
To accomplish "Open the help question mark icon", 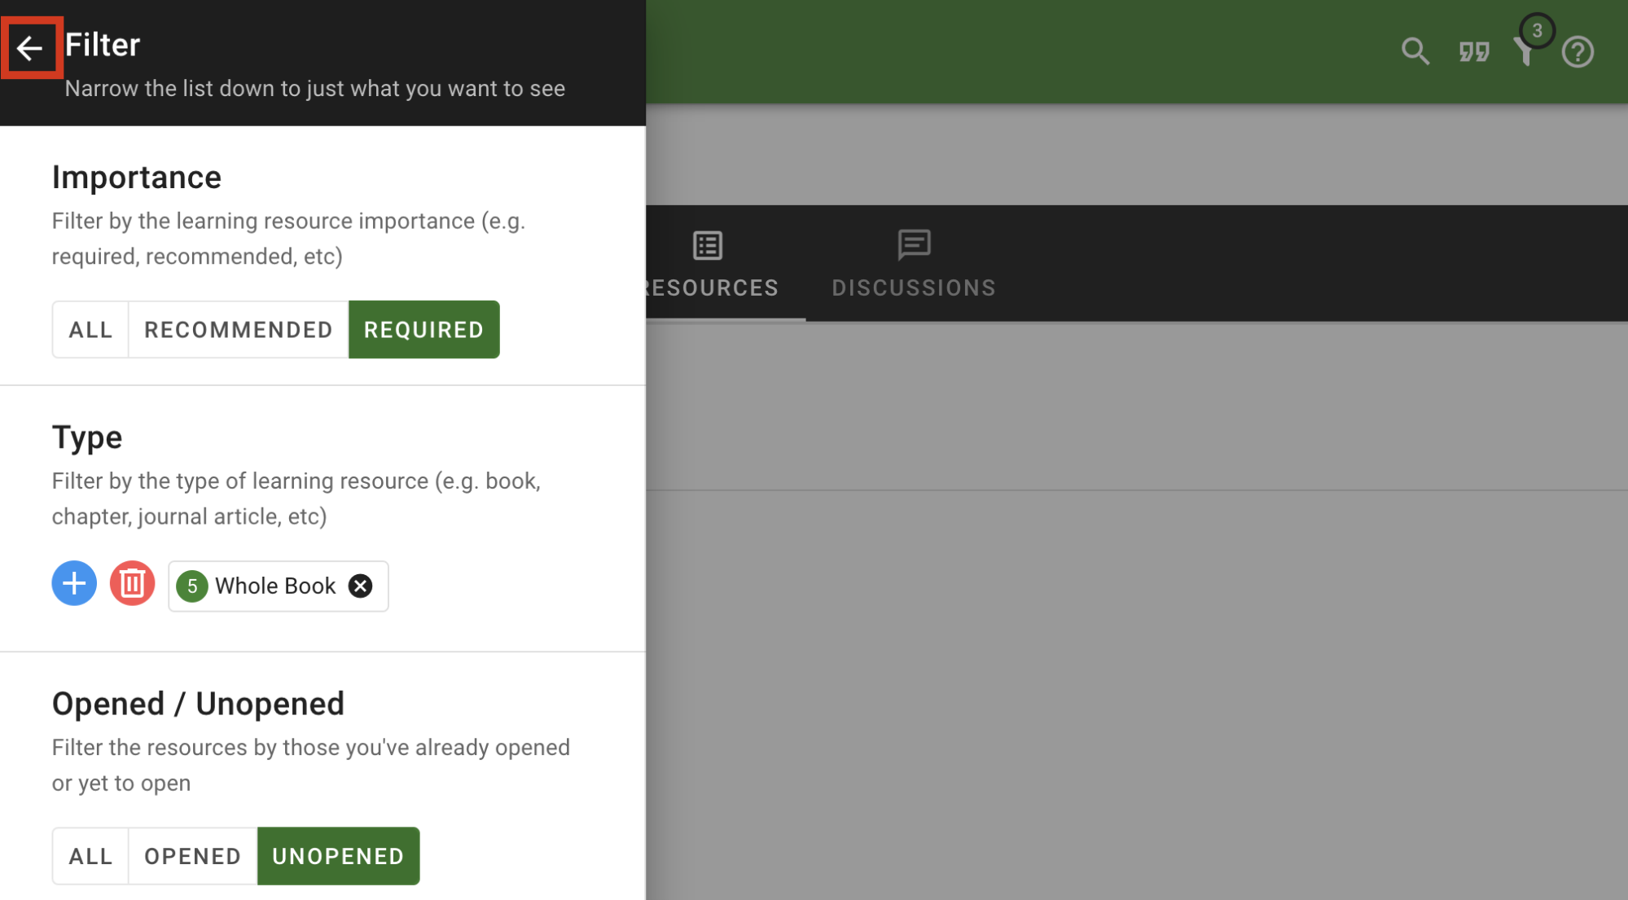I will tap(1577, 52).
